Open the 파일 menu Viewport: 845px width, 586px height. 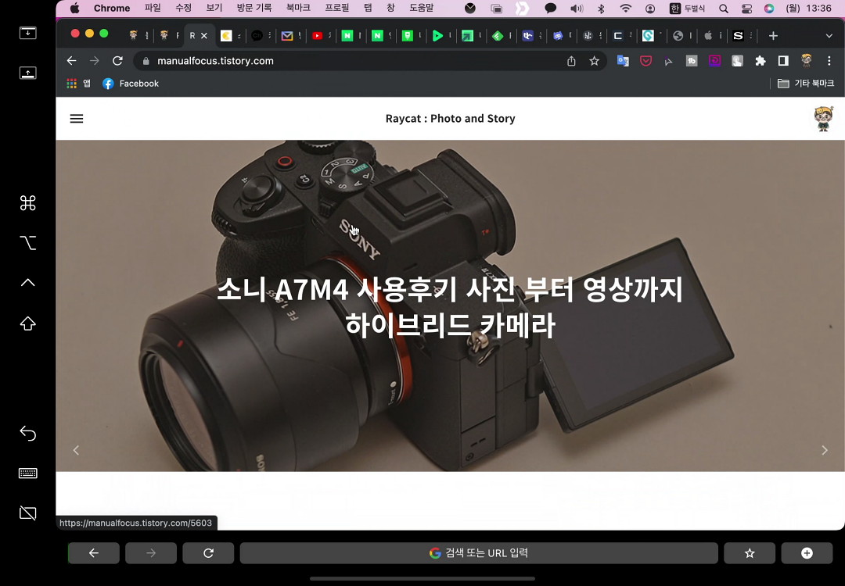153,8
